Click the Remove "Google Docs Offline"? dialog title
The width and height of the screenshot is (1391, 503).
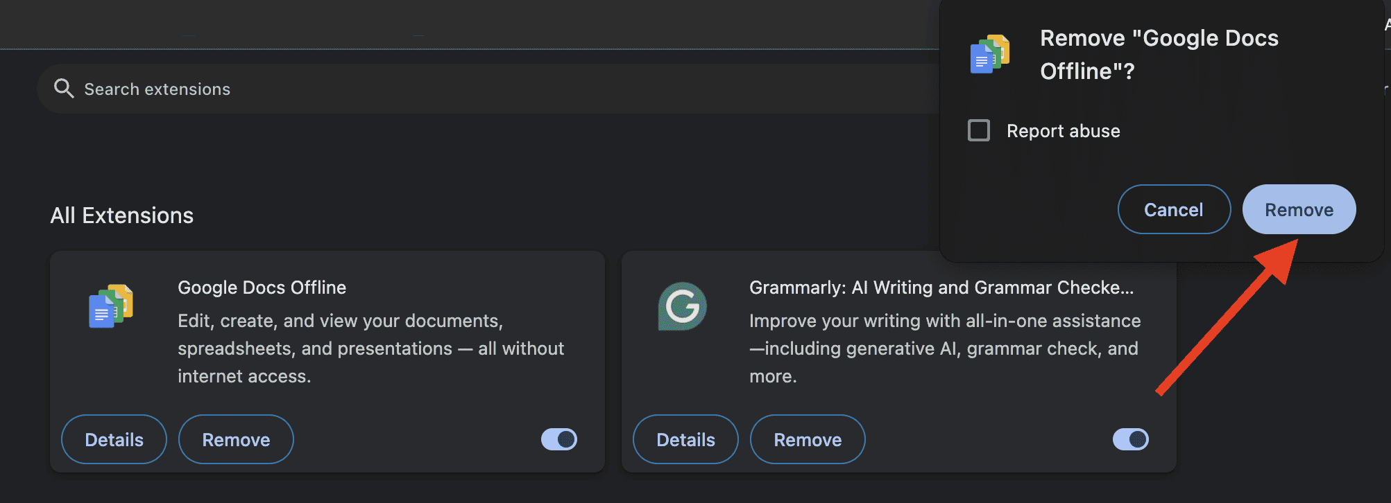point(1159,54)
